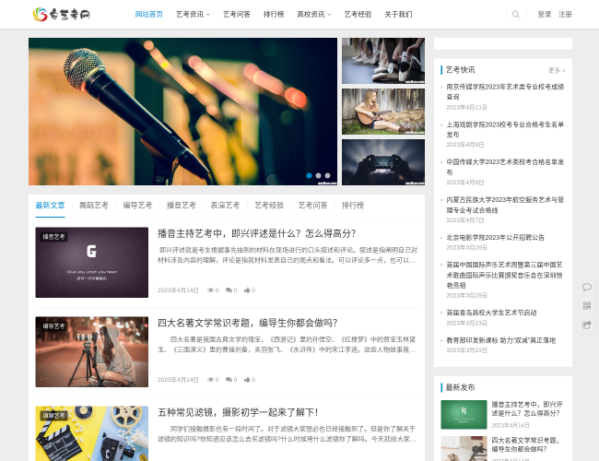
Task: Open news 首届青岛高校大学生艺术节启动
Action: coord(491,313)
